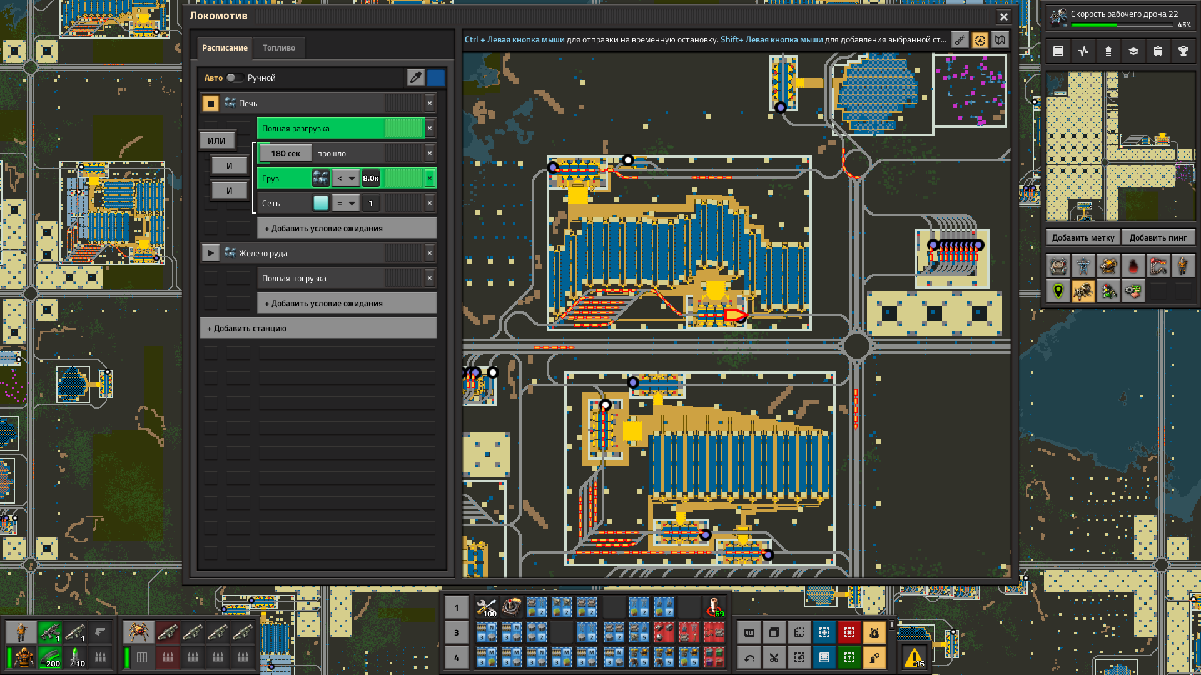1201x675 pixels.
Task: Create a new blueprint (blue plus)
Action: click(824, 632)
